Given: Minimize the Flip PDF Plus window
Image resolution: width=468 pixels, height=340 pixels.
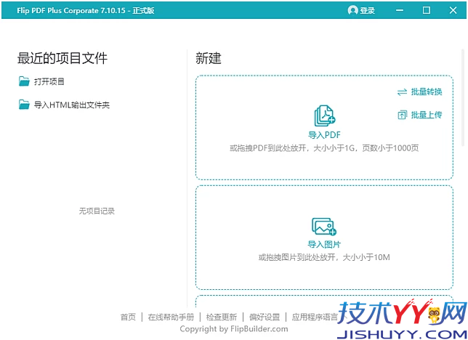Looking at the screenshot, I should 400,10.
